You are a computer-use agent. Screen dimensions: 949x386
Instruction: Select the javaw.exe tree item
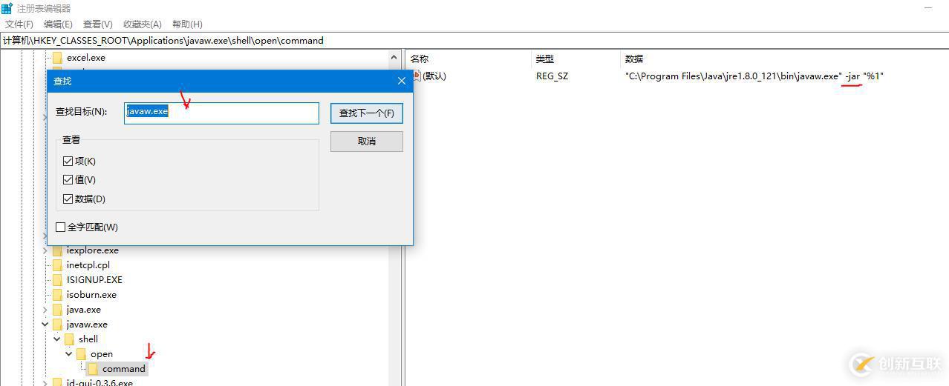tap(87, 325)
